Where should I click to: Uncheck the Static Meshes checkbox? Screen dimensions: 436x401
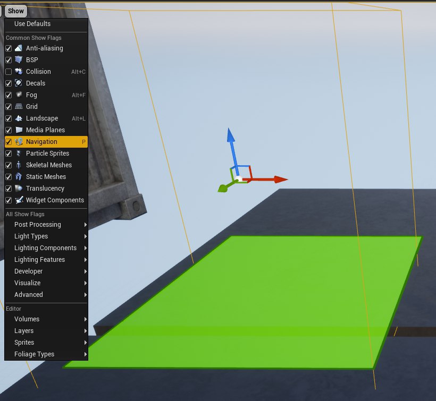[x=9, y=177]
